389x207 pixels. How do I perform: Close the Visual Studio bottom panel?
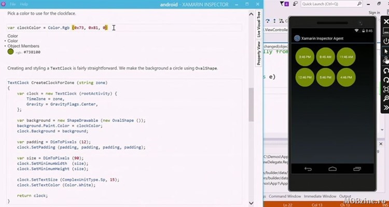pos(381,144)
